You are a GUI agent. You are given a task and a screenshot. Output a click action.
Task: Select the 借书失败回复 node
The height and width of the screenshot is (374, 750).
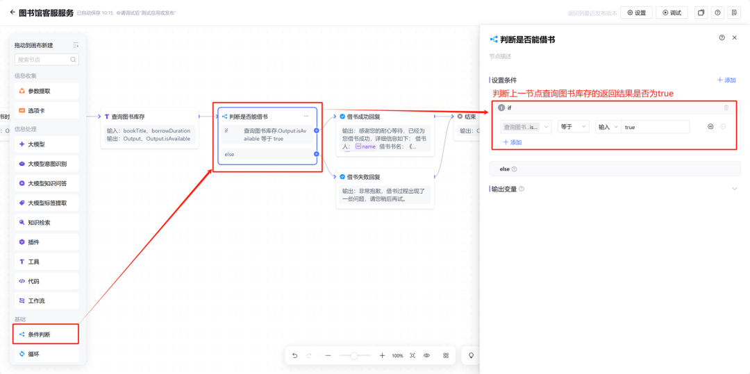[x=385, y=188]
